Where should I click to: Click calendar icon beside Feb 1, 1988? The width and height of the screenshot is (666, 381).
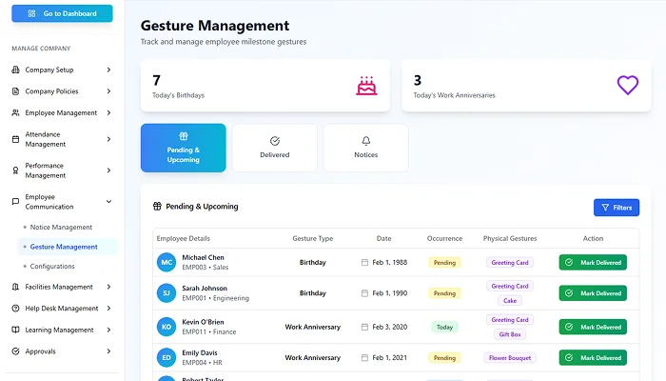click(x=364, y=262)
